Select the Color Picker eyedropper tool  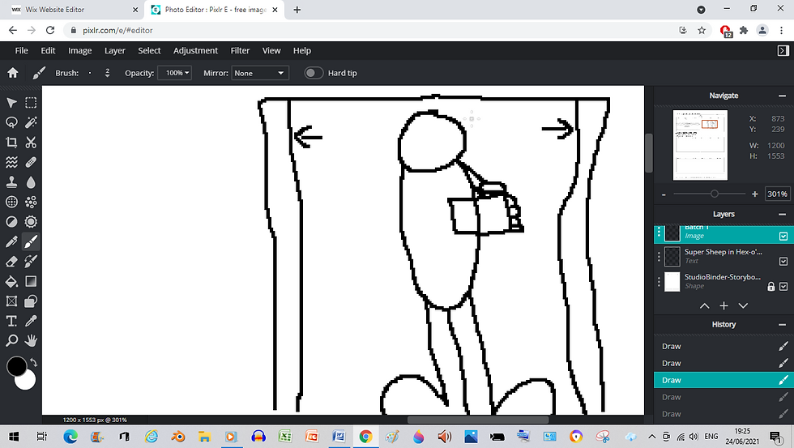(31, 321)
